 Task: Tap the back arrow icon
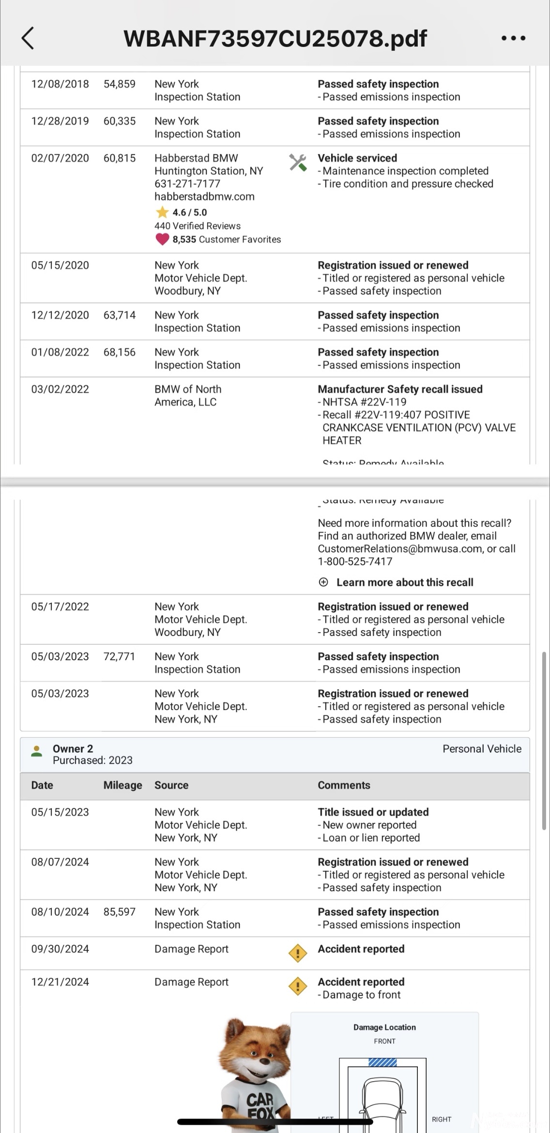pos(28,38)
